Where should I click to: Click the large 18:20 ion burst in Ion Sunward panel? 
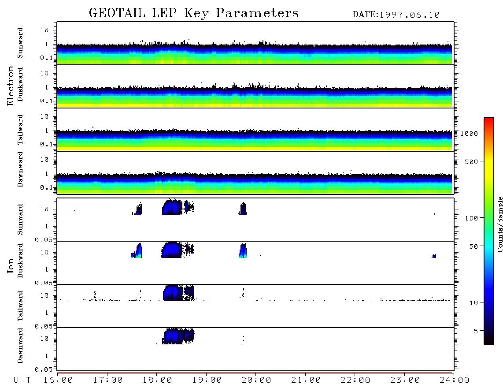click(172, 207)
